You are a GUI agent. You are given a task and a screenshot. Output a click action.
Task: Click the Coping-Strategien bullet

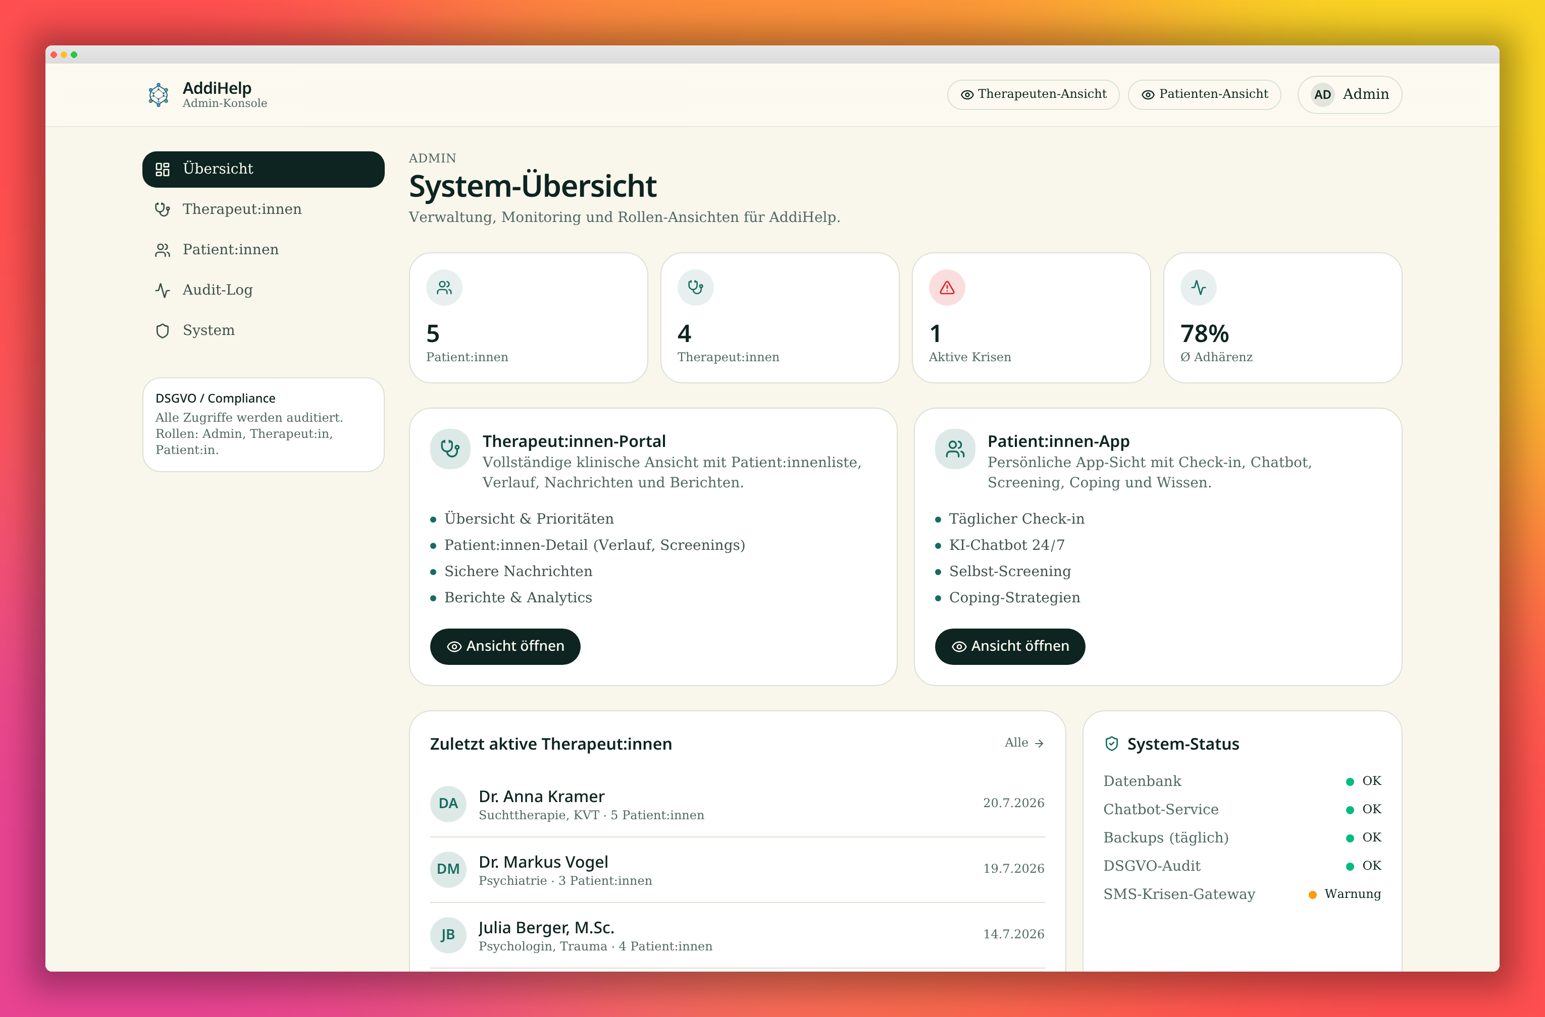pos(1015,598)
